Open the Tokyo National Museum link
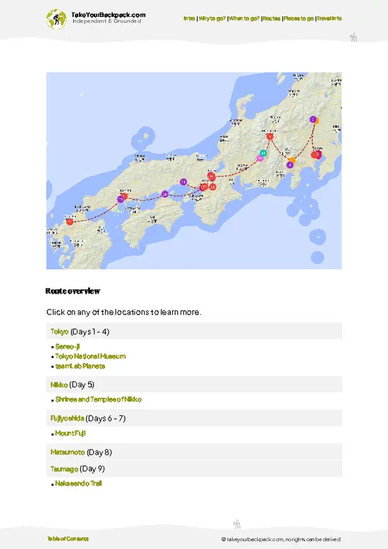The height and width of the screenshot is (549, 388). (x=90, y=356)
